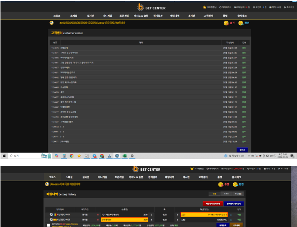297x227 pixels.
Task: Click the red delete-all bets button
Action: 212,204
